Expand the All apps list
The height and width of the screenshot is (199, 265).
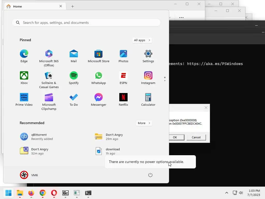142,40
